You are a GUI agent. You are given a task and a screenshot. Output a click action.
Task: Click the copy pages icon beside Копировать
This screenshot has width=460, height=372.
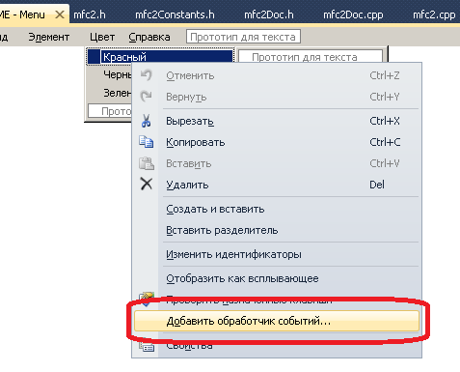[147, 142]
